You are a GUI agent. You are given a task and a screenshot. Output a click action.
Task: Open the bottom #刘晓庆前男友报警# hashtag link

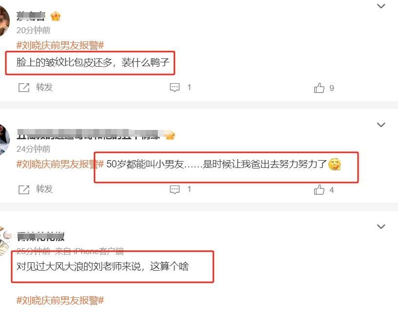(x=60, y=300)
